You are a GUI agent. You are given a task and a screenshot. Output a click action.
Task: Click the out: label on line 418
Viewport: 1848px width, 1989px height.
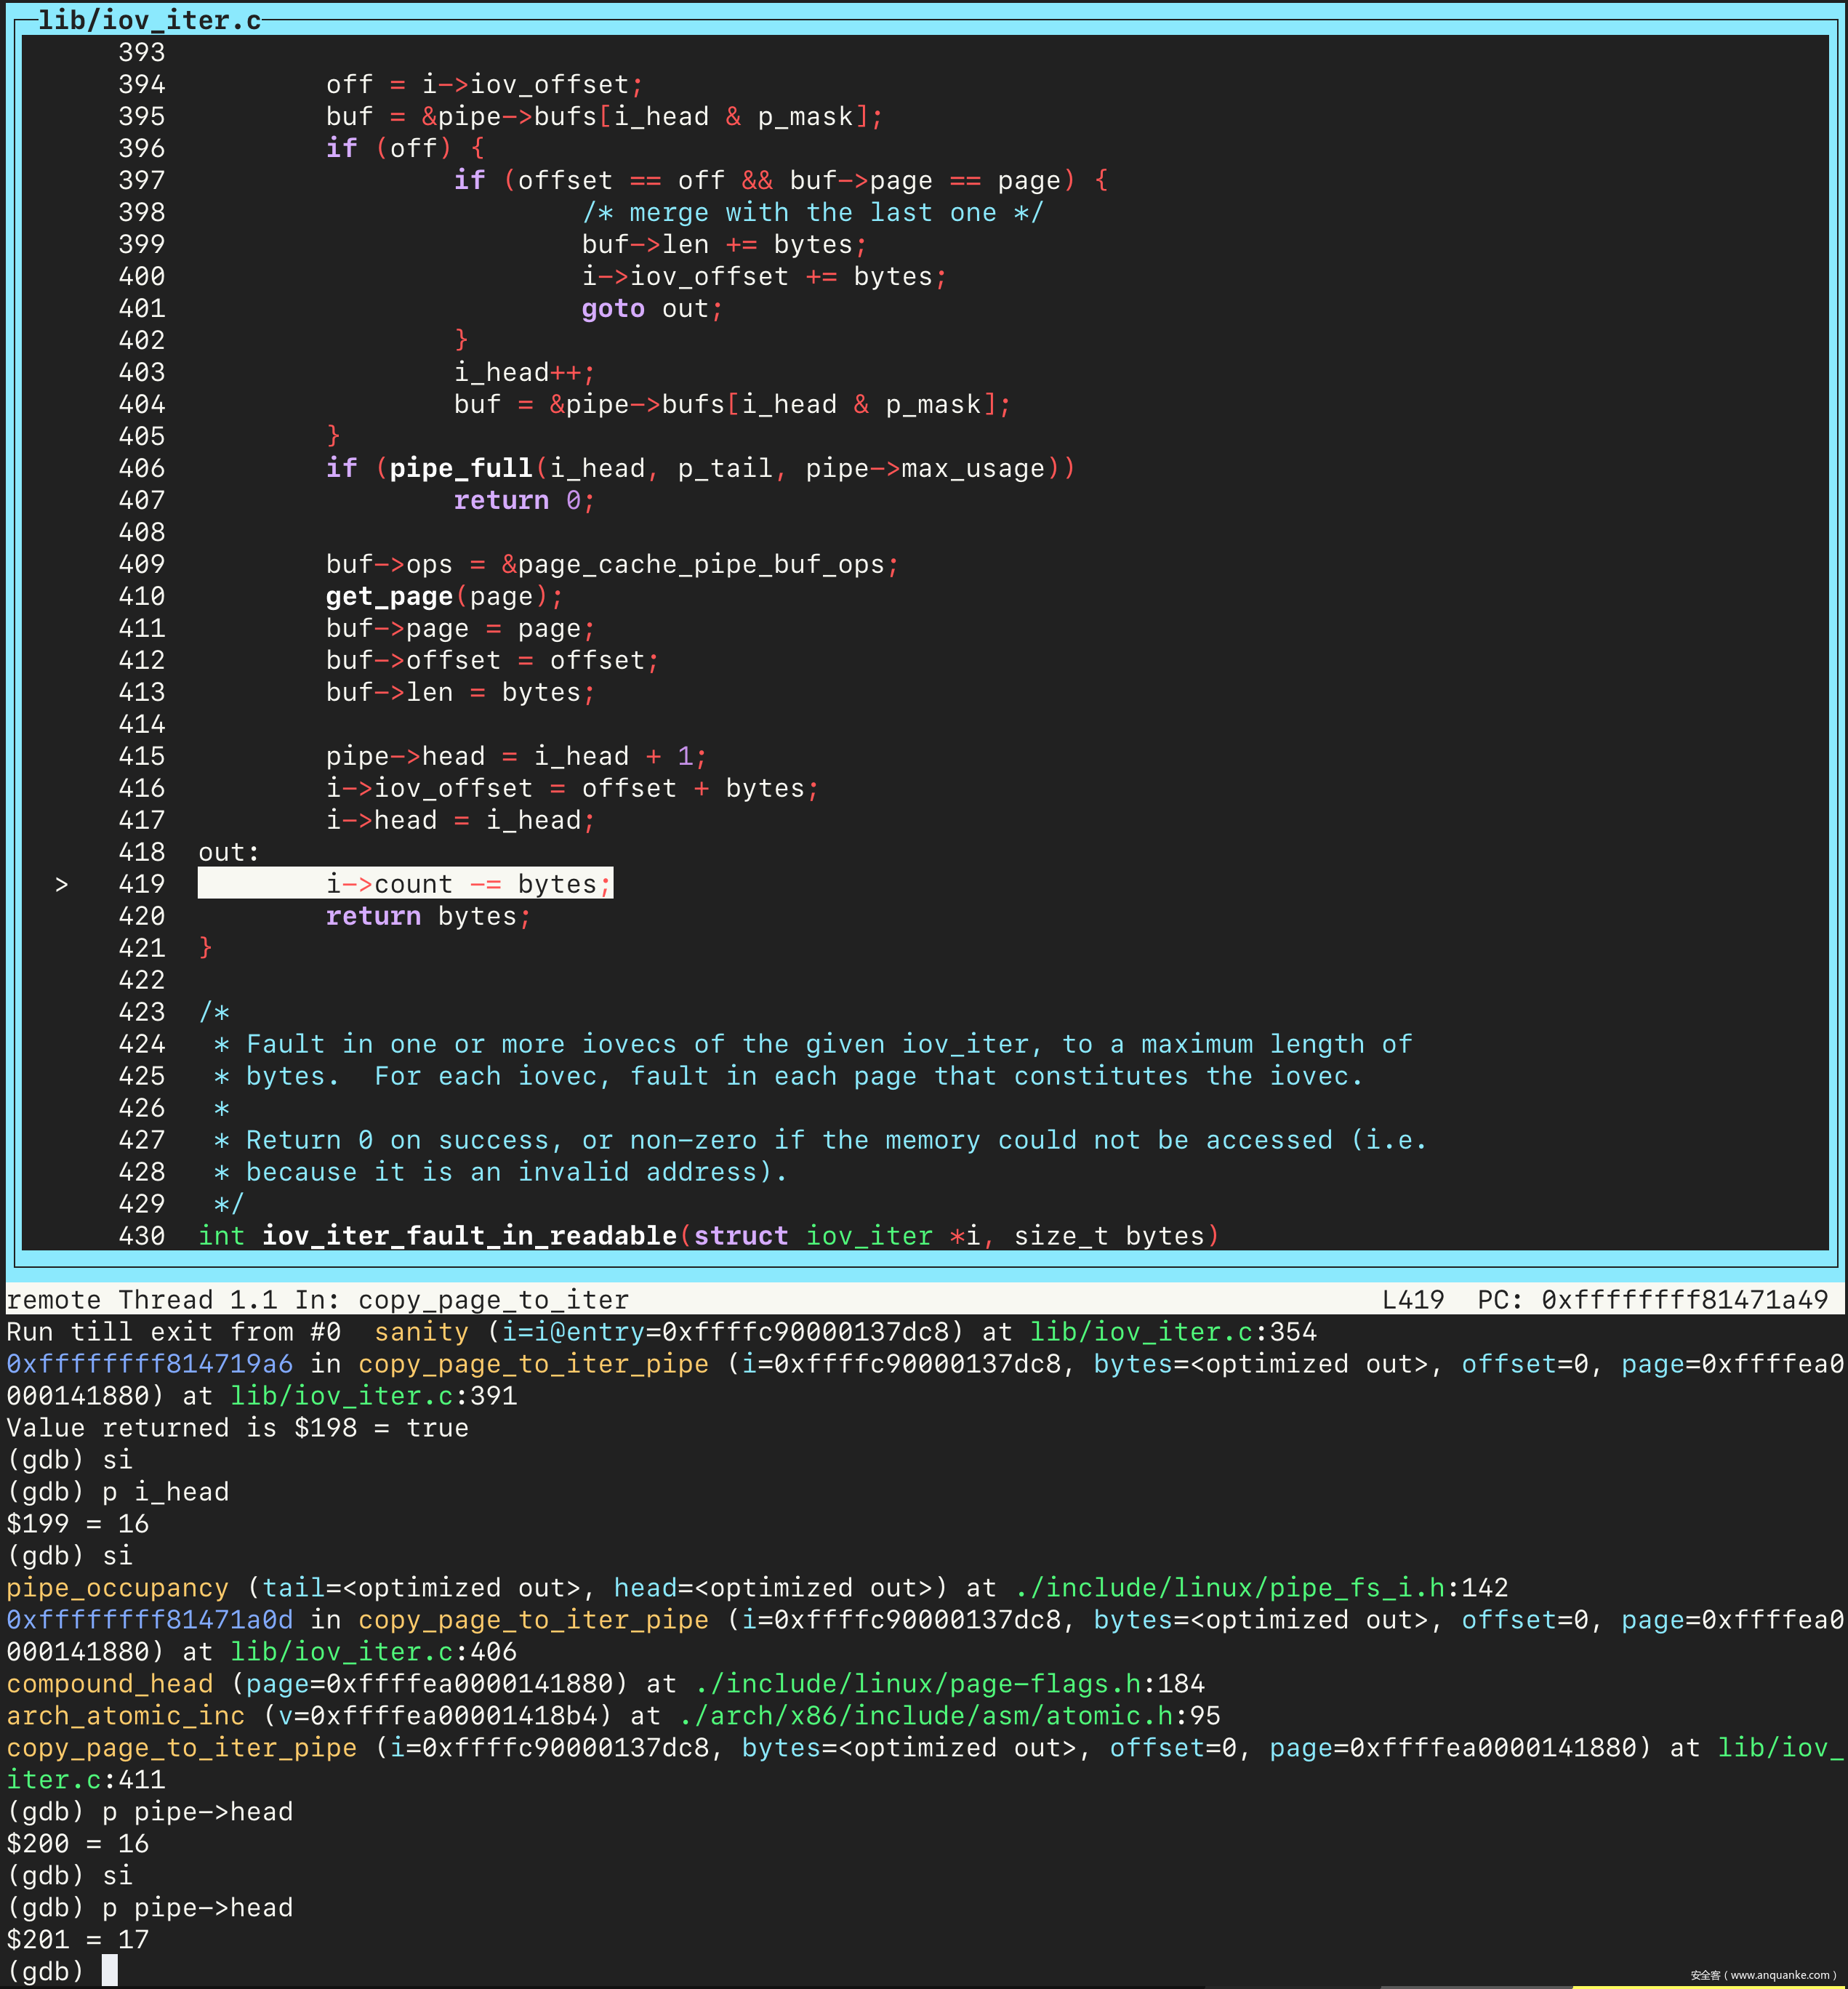tap(228, 852)
